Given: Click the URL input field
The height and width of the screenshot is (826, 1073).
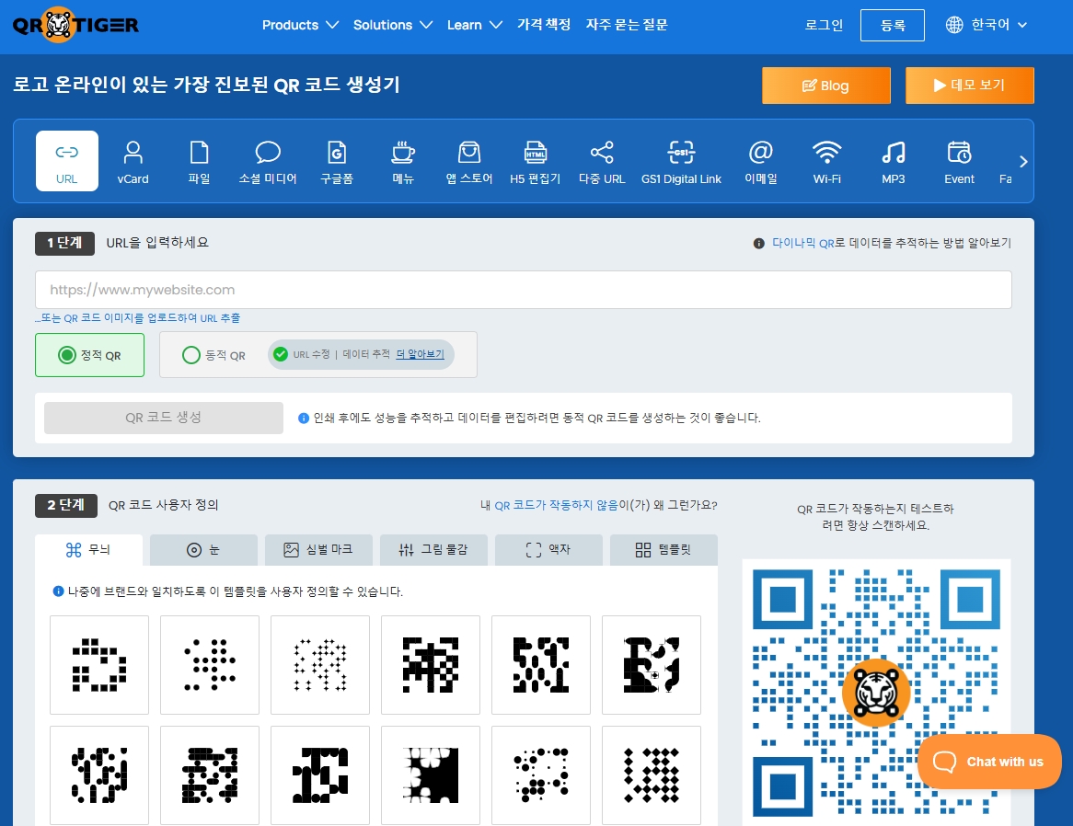Looking at the screenshot, I should [524, 290].
